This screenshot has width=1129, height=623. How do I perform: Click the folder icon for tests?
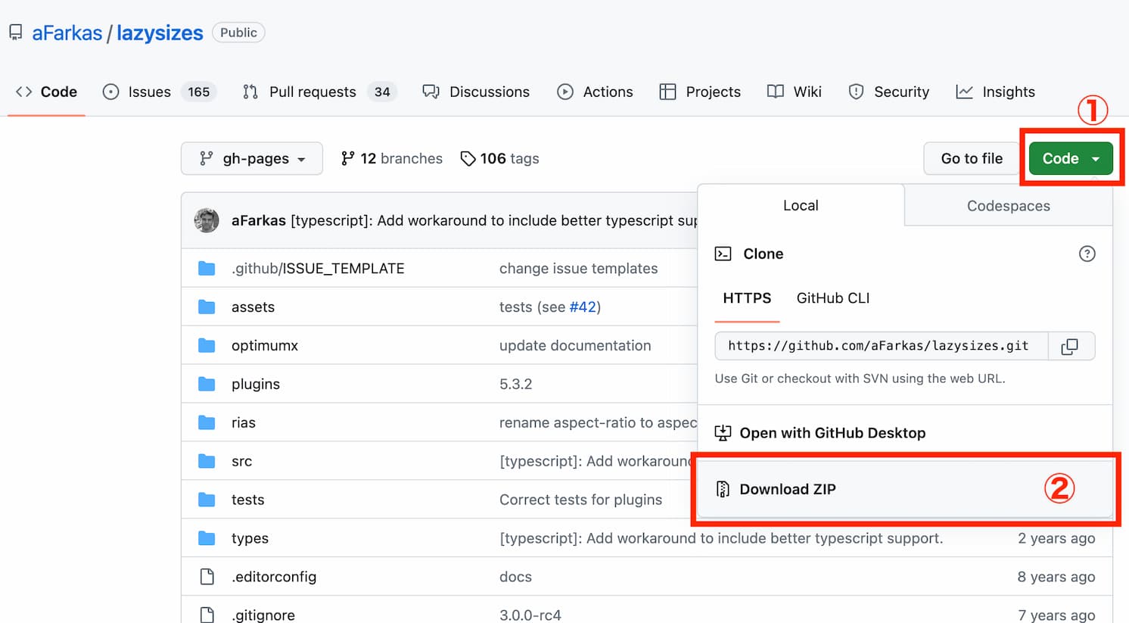(x=207, y=500)
